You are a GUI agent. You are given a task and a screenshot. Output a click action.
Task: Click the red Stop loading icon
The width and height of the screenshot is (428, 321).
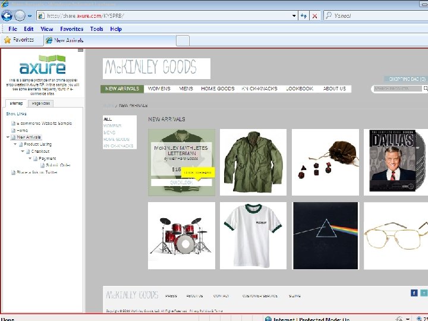point(314,16)
